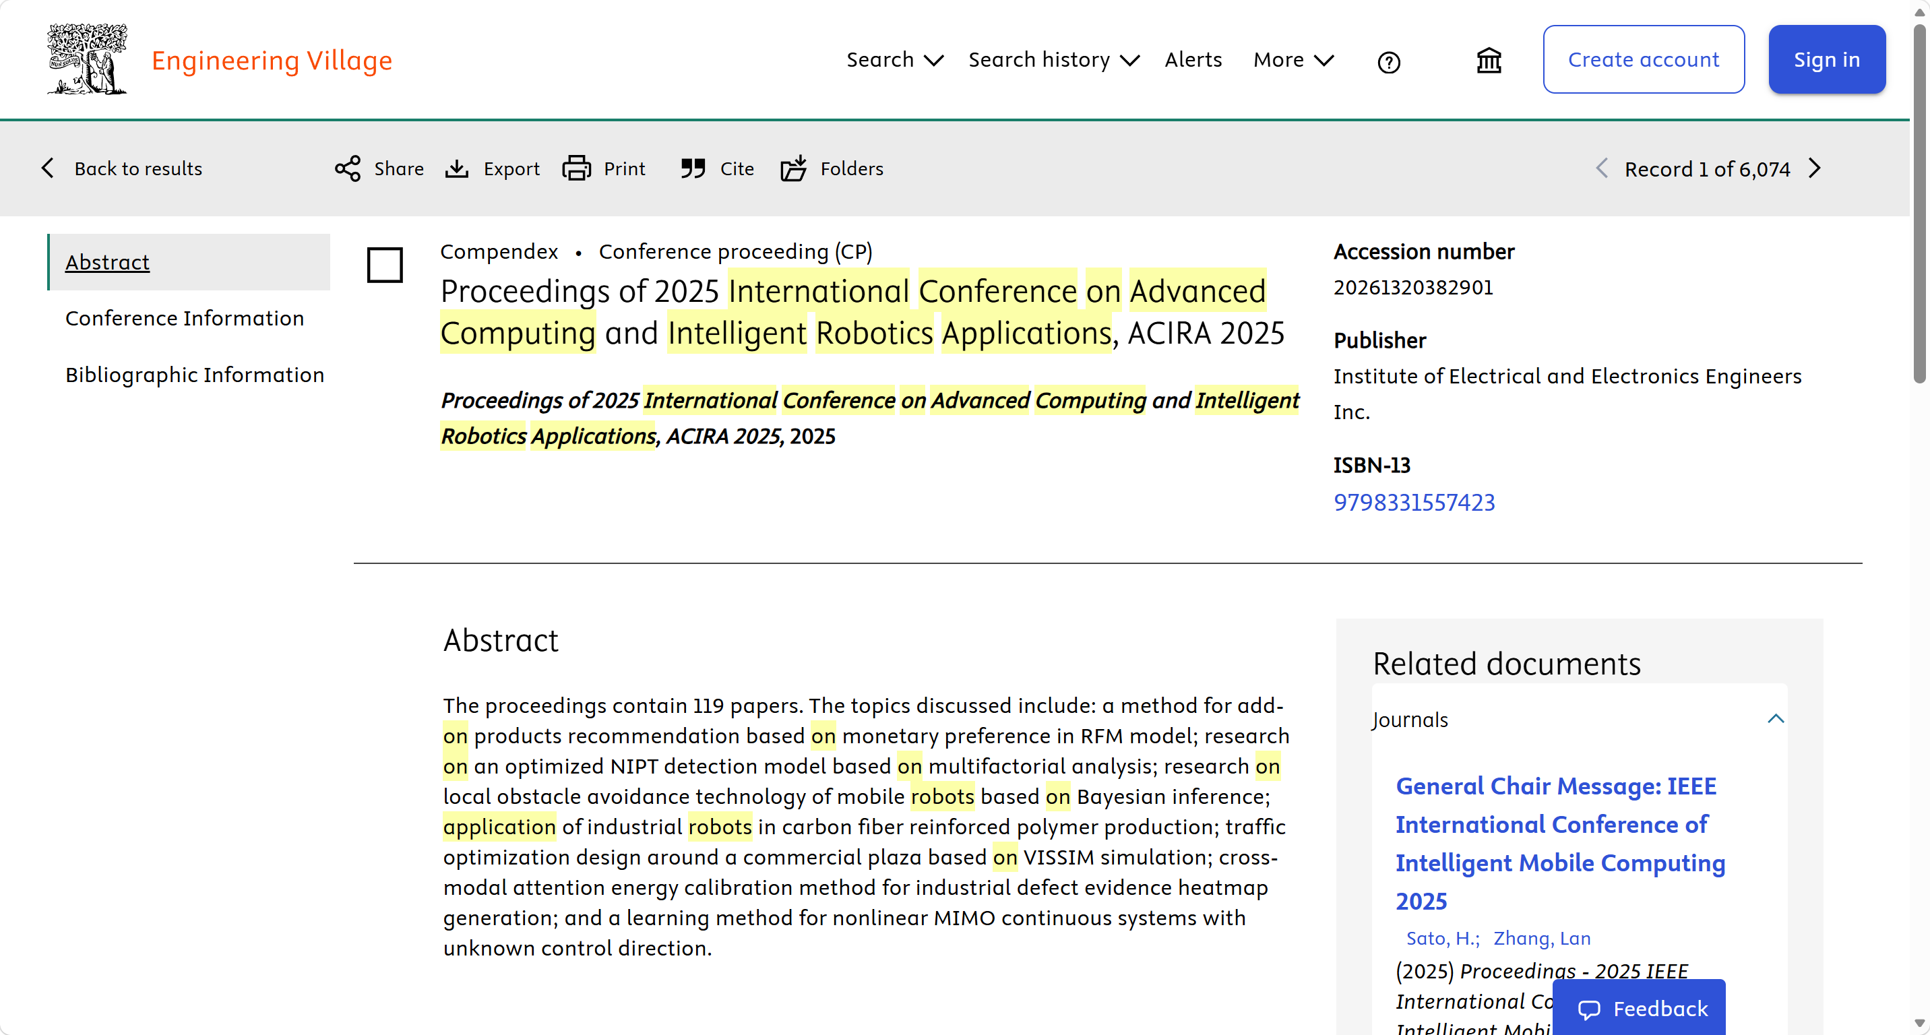Click the Cite quotation icon
Viewport: 1930px width, 1035px height.
tap(693, 168)
